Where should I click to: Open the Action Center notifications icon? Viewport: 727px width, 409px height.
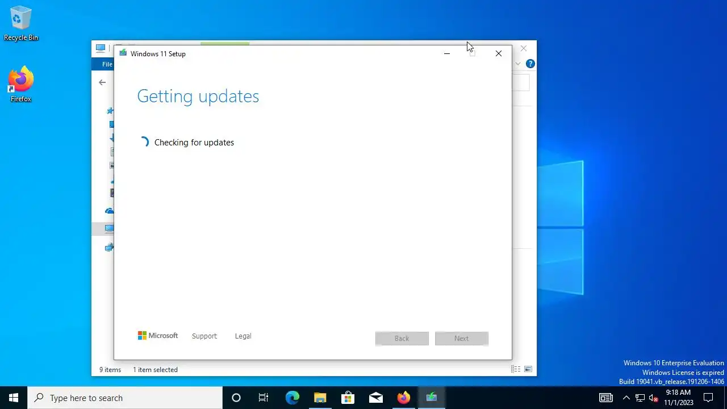[x=708, y=398]
